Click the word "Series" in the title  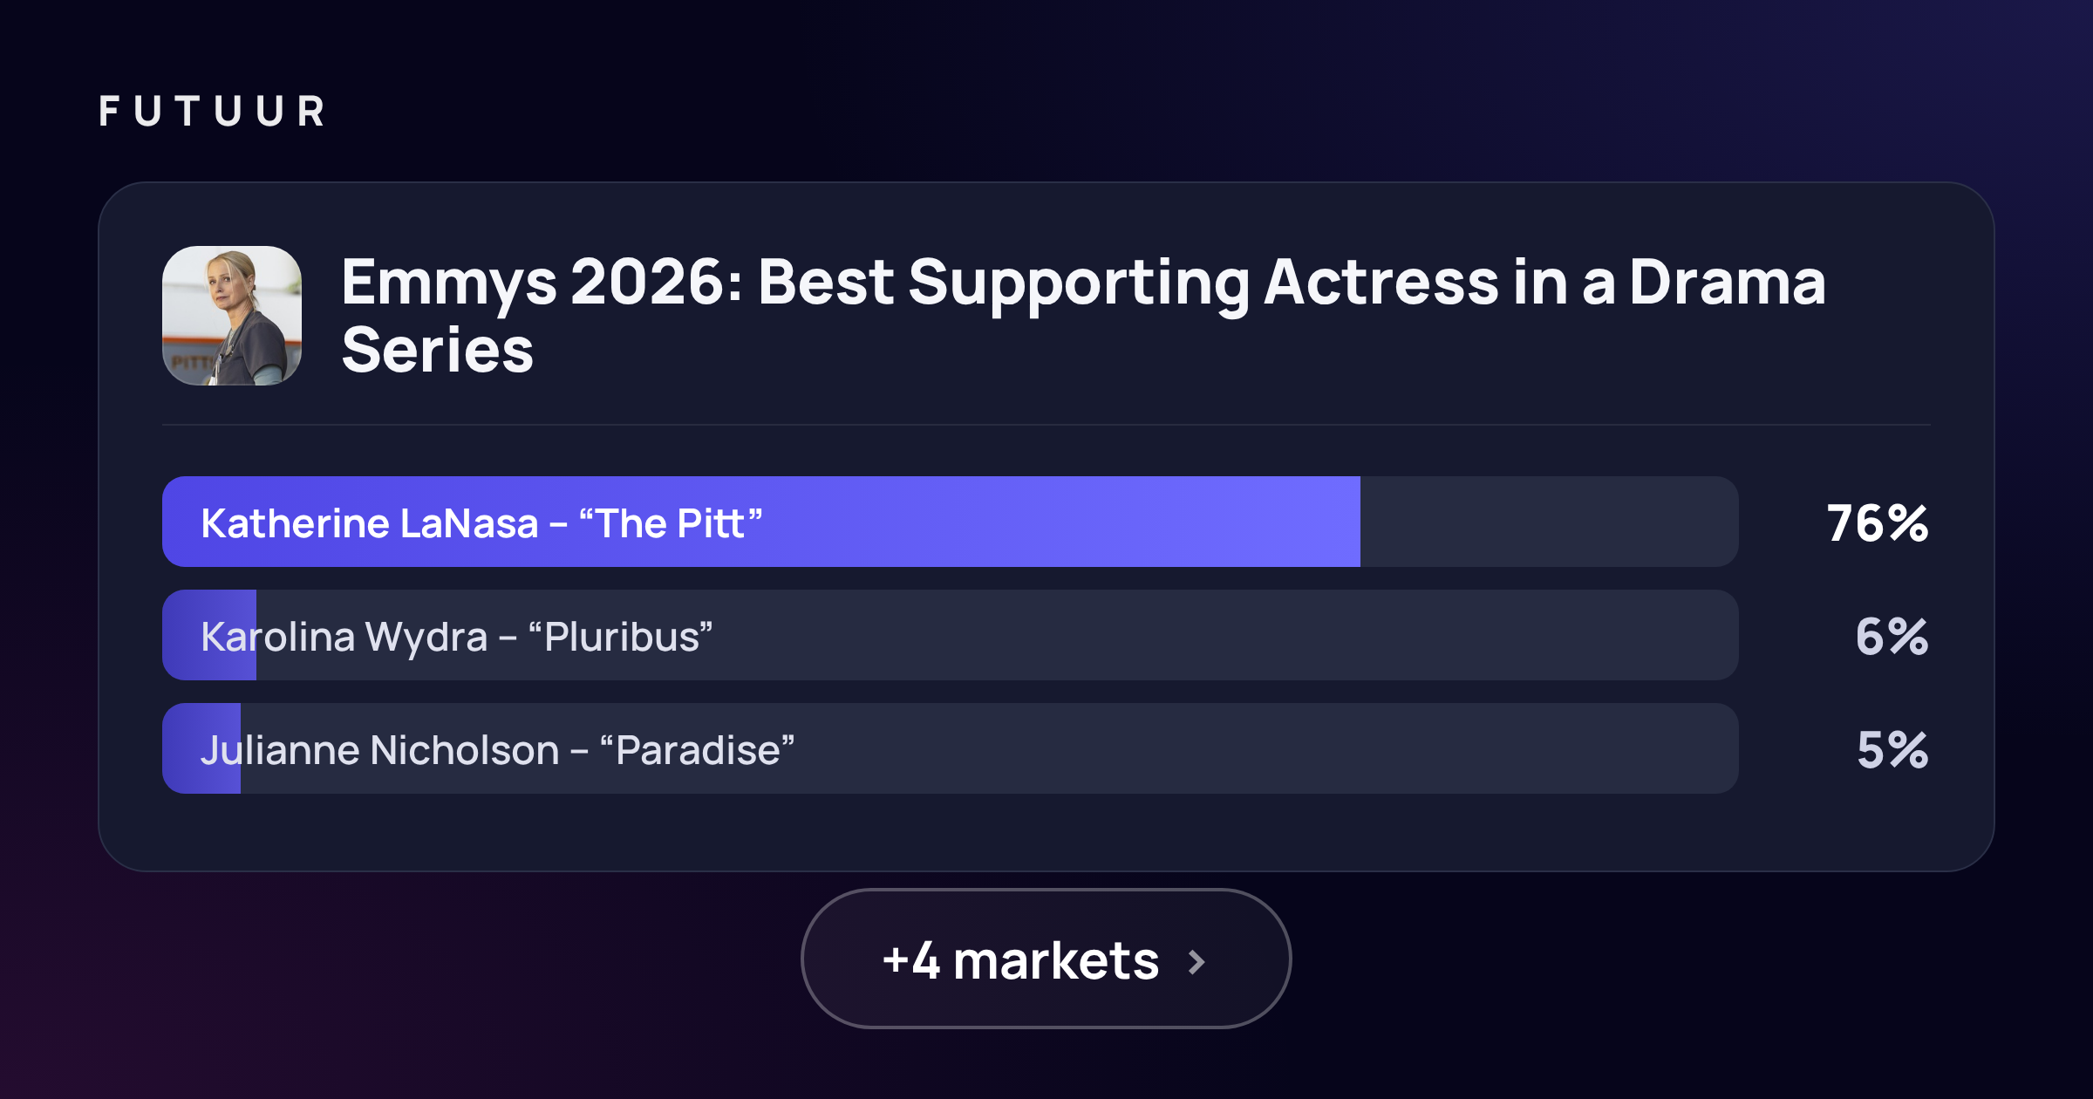coord(437,350)
